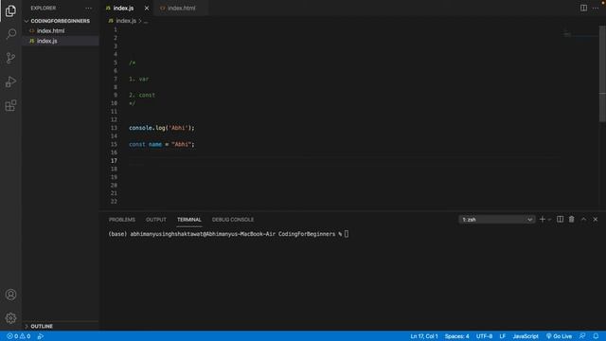Open the Explorer view in activity bar
Viewport: 606px width, 341px height.
click(10, 10)
